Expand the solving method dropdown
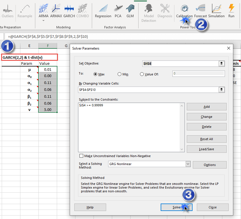This screenshot has height=219, width=241. [188, 164]
